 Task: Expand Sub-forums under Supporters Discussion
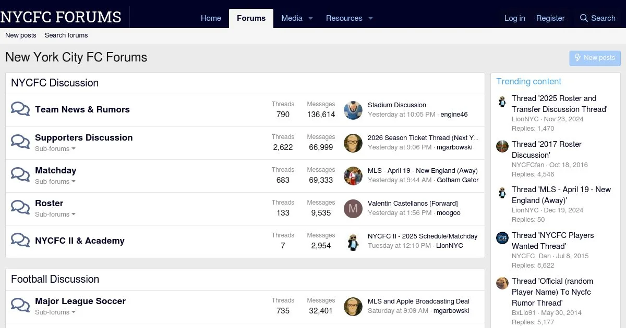[55, 149]
